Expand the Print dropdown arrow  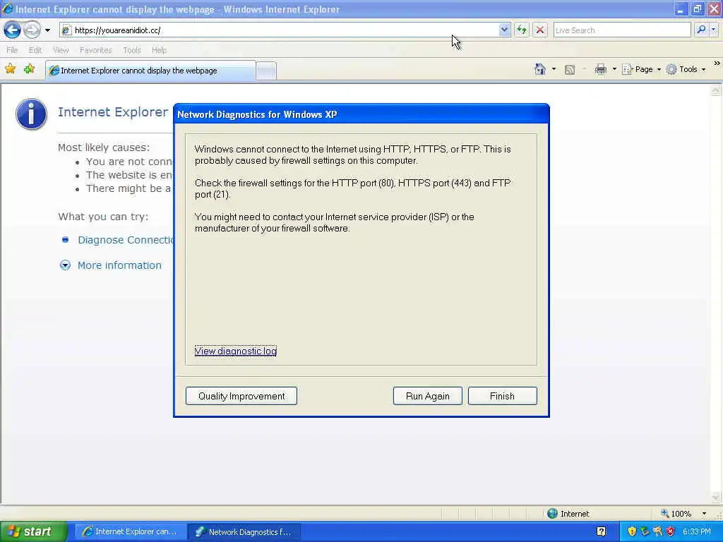614,70
